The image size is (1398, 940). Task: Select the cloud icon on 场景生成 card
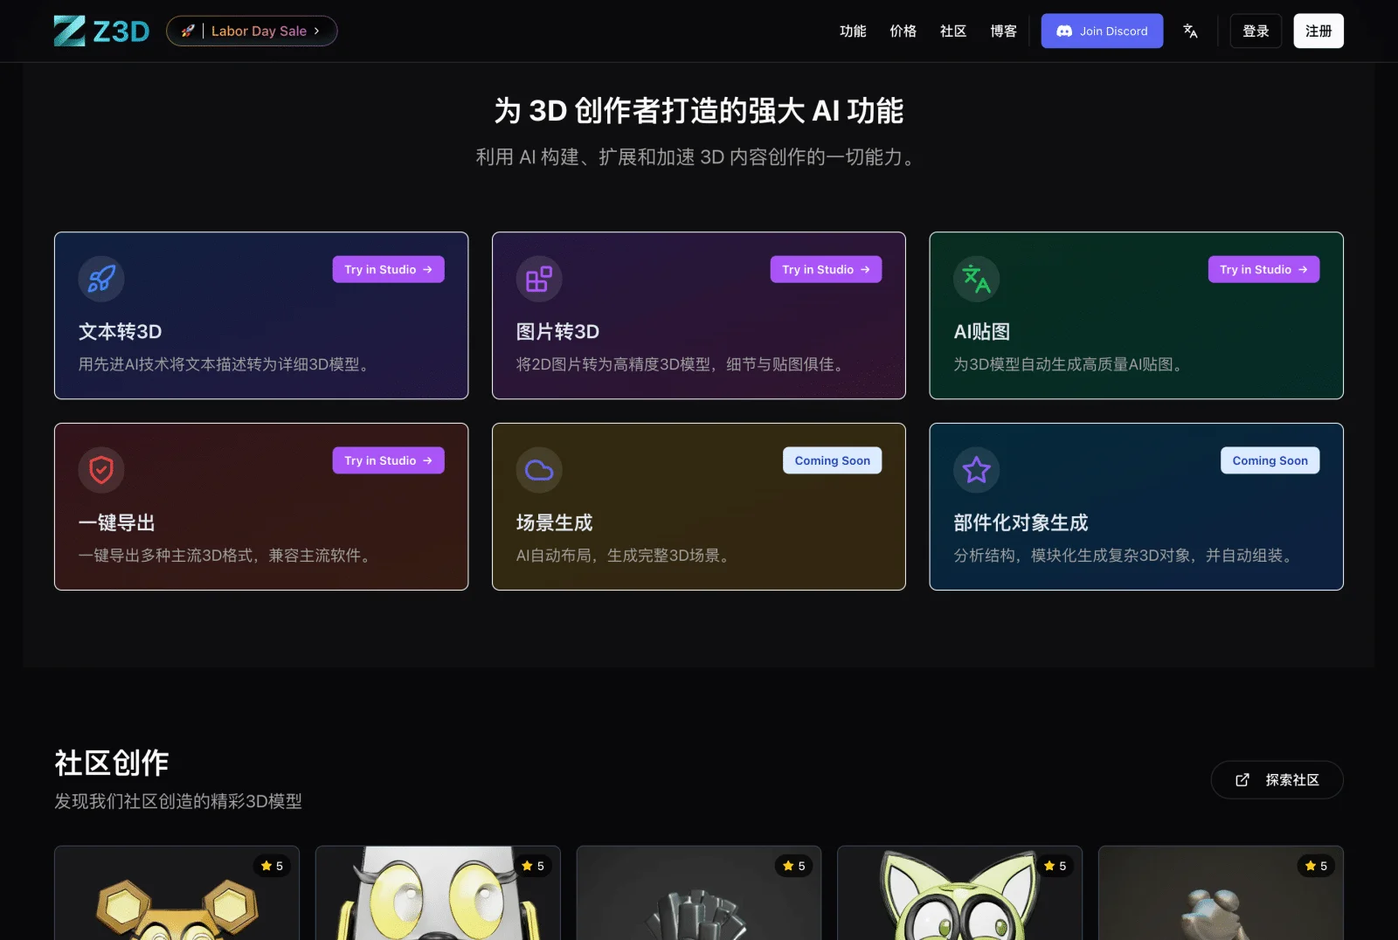(x=538, y=470)
